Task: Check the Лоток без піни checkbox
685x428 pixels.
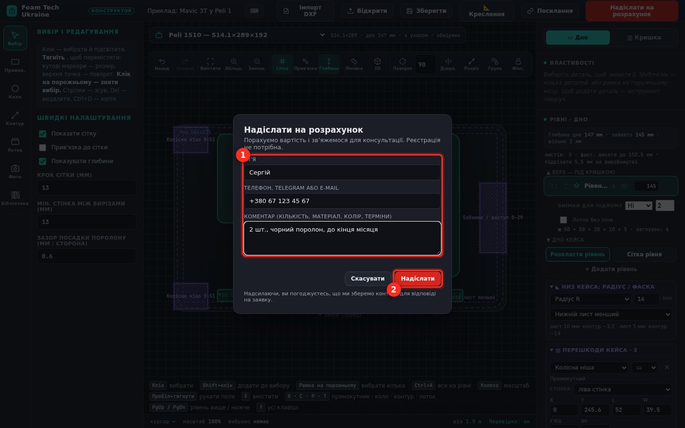Action: click(x=564, y=220)
